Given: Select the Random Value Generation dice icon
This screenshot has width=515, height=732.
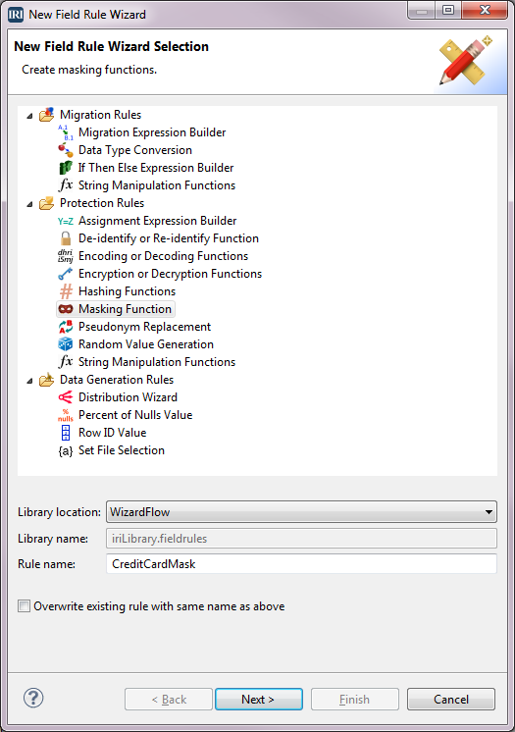Looking at the screenshot, I should pyautogui.click(x=66, y=344).
